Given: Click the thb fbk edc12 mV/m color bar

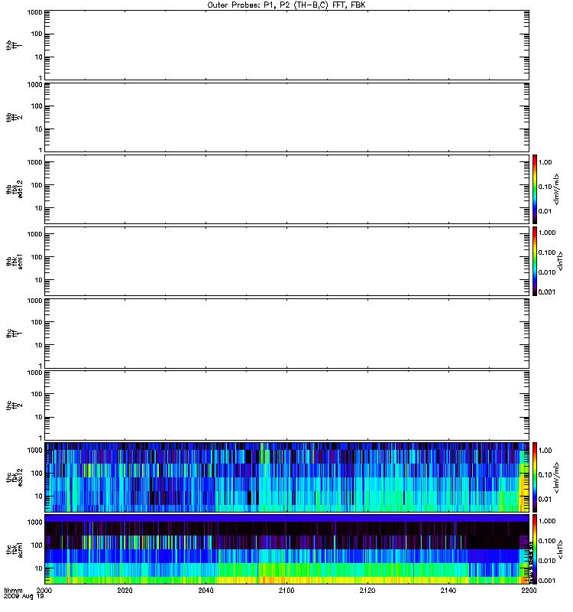Looking at the screenshot, I should click(535, 189).
